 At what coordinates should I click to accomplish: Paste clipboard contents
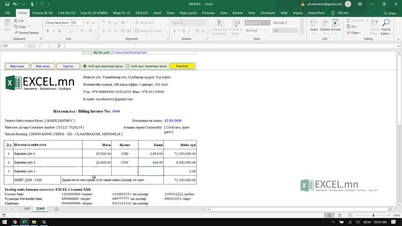8,26
